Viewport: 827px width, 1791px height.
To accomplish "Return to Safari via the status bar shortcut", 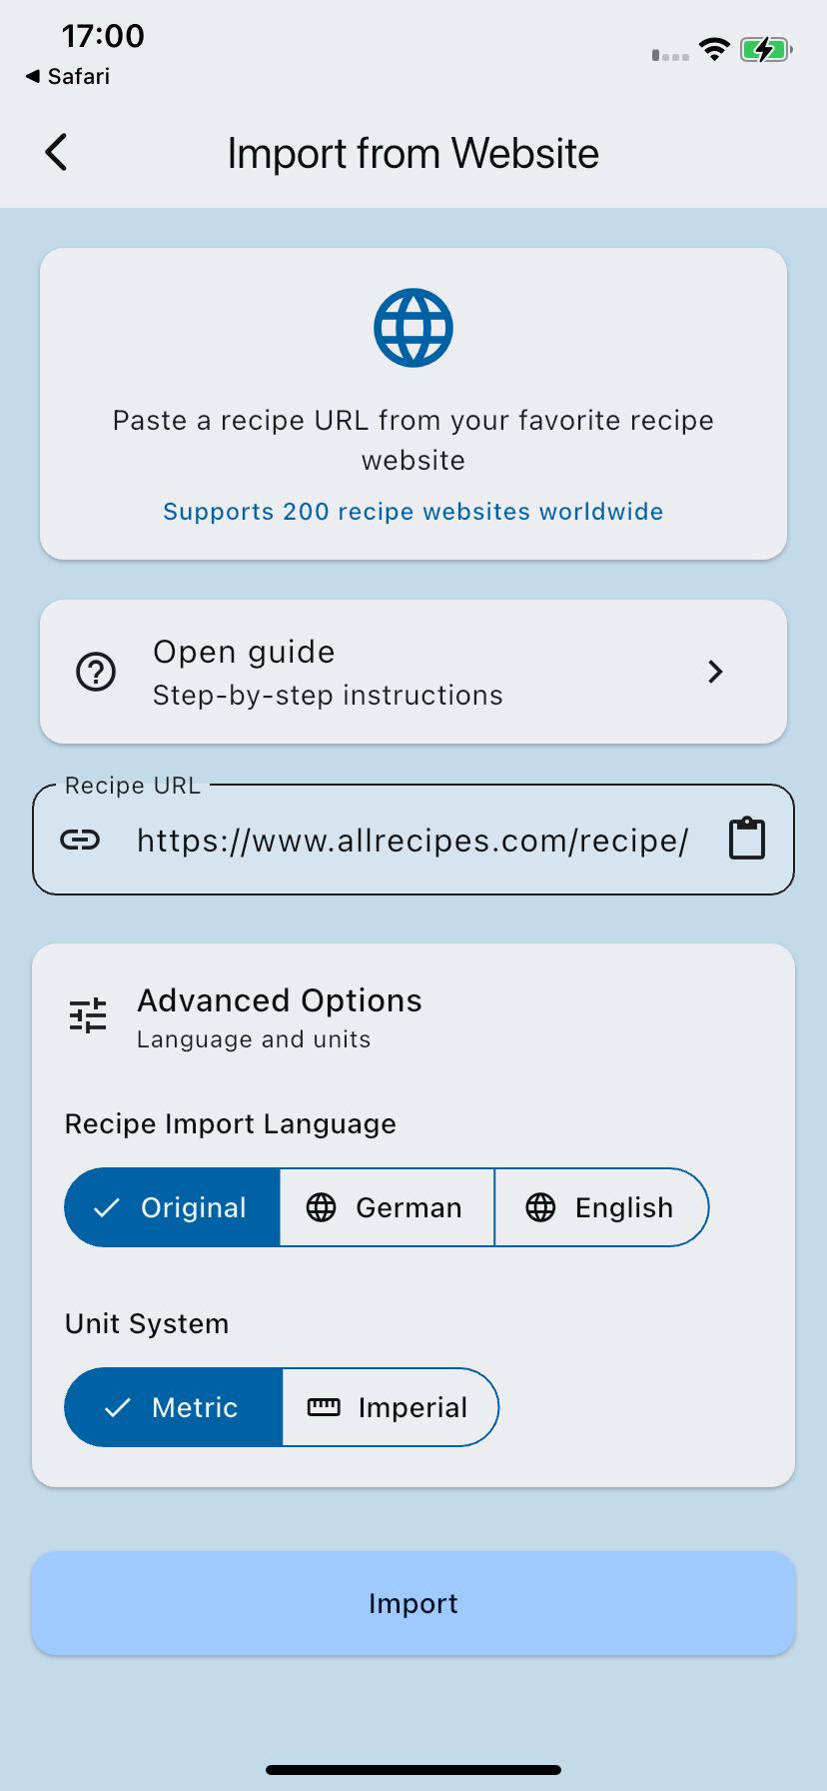I will [x=66, y=76].
